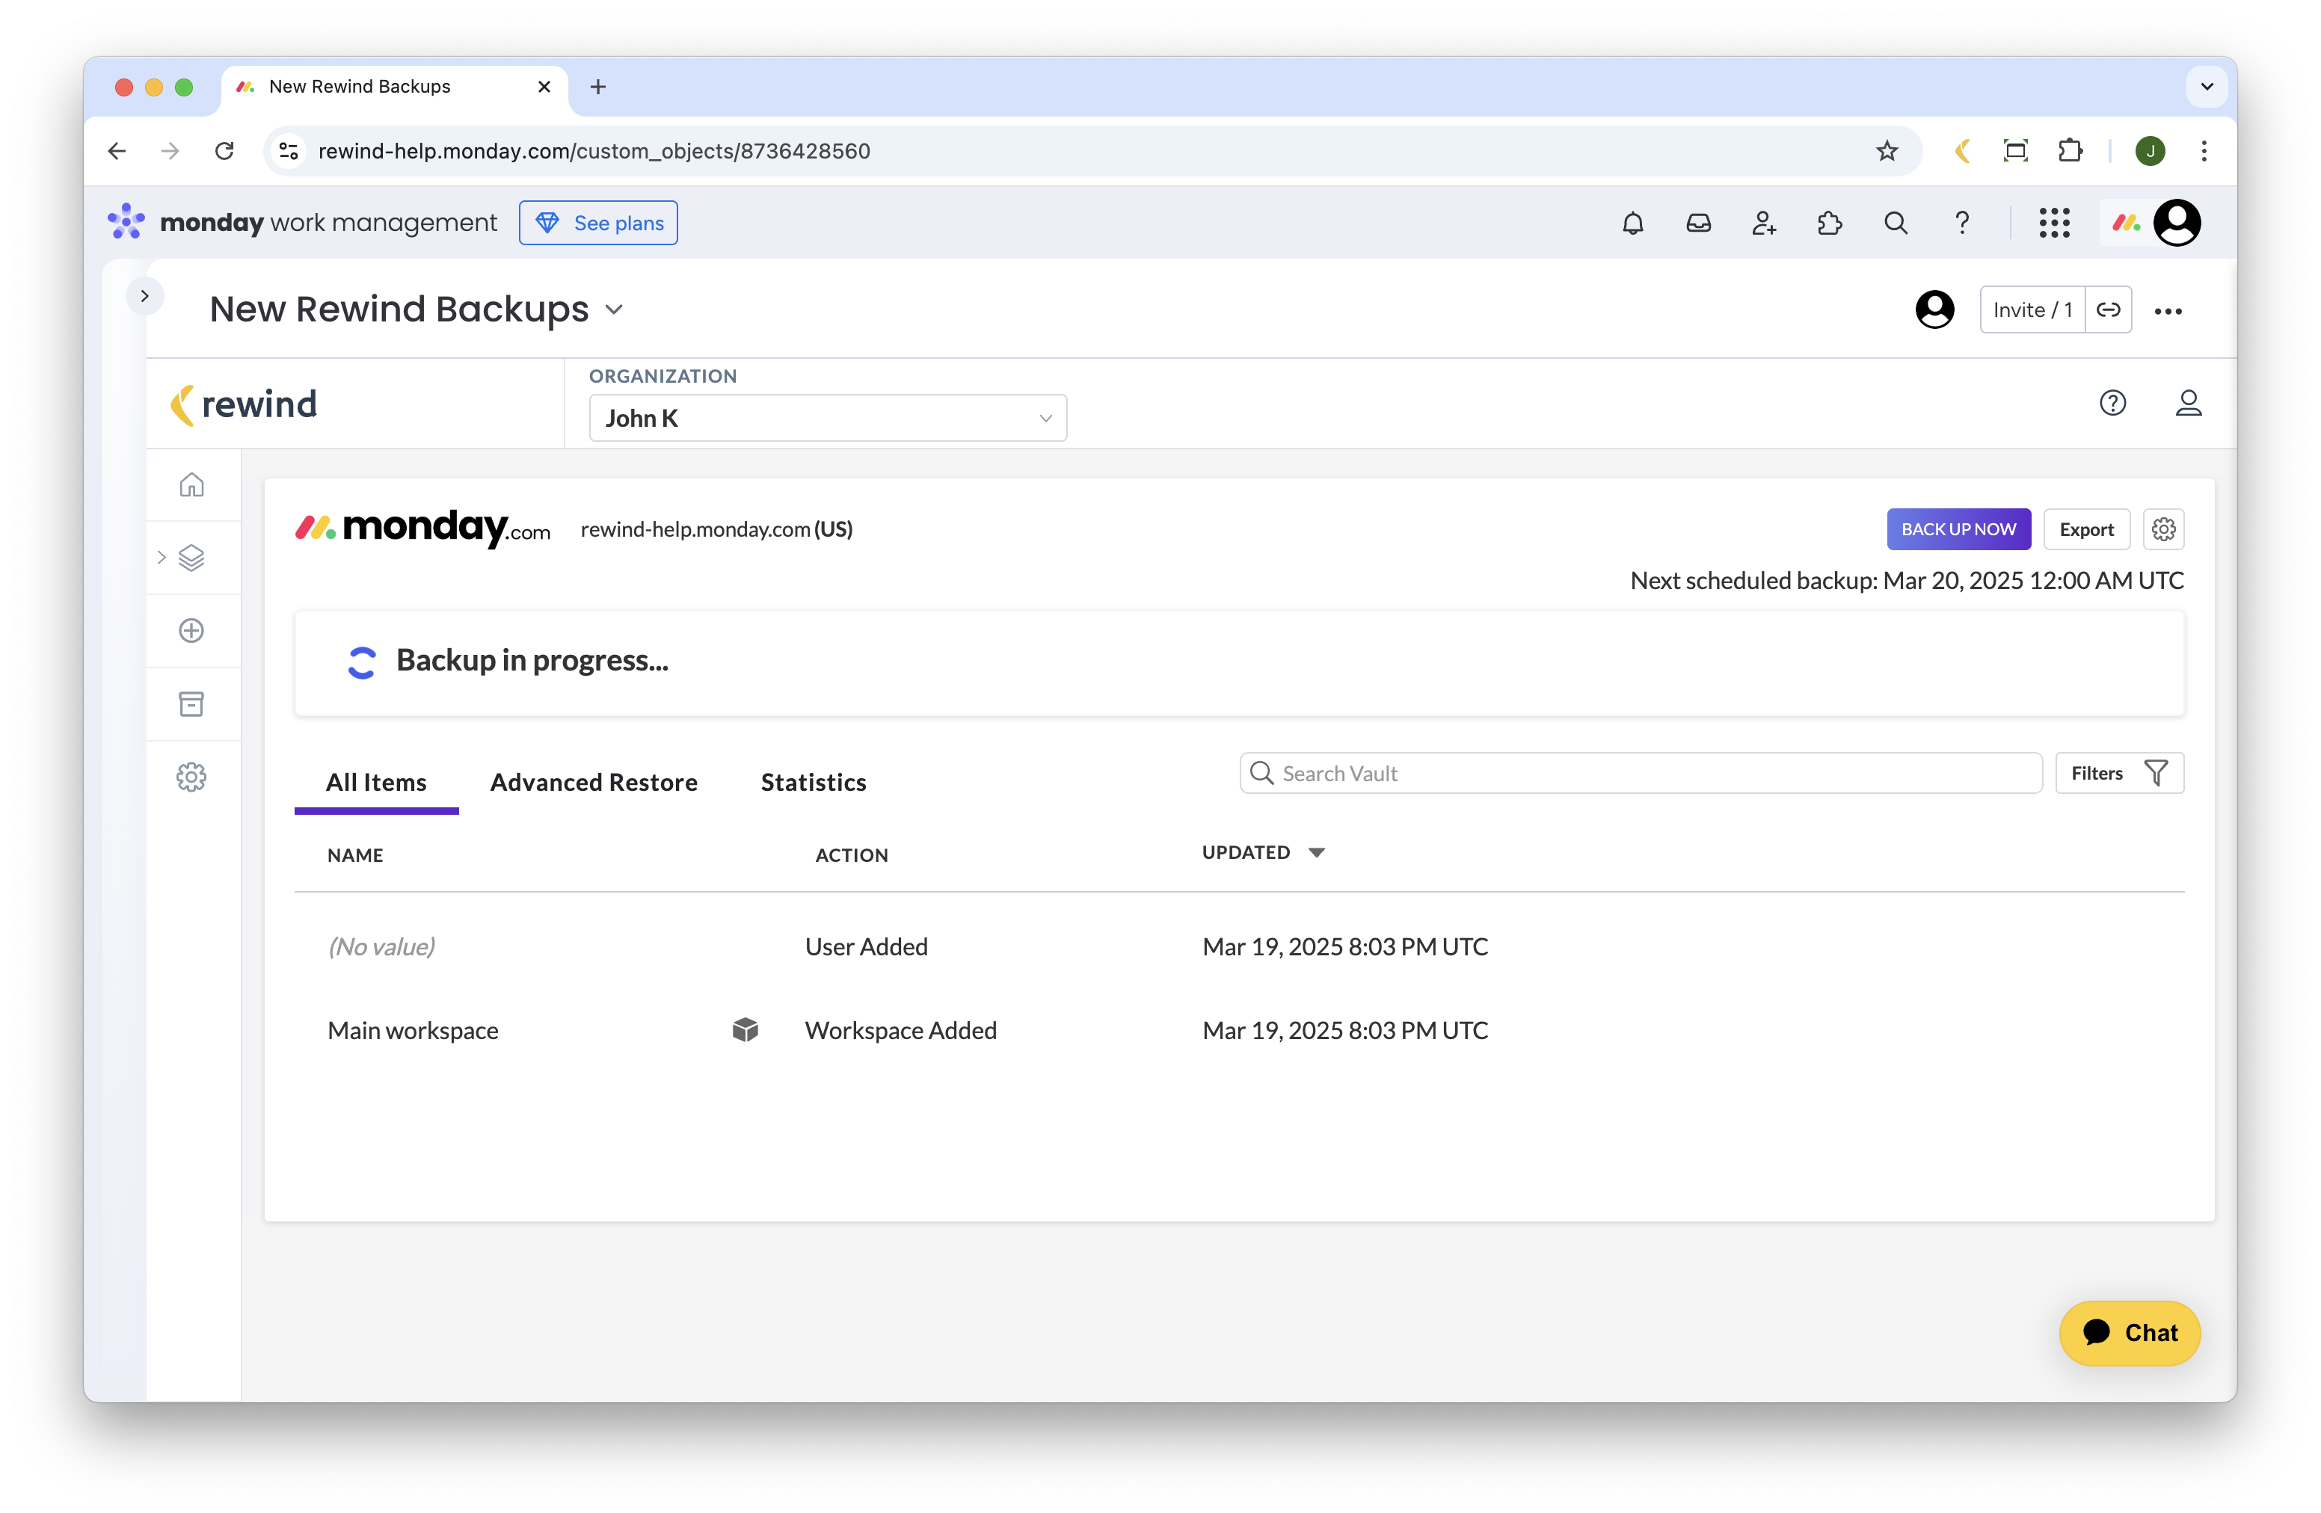Go to Rewind home icon in sidebar
Image resolution: width=2321 pixels, height=1513 pixels.
(191, 484)
